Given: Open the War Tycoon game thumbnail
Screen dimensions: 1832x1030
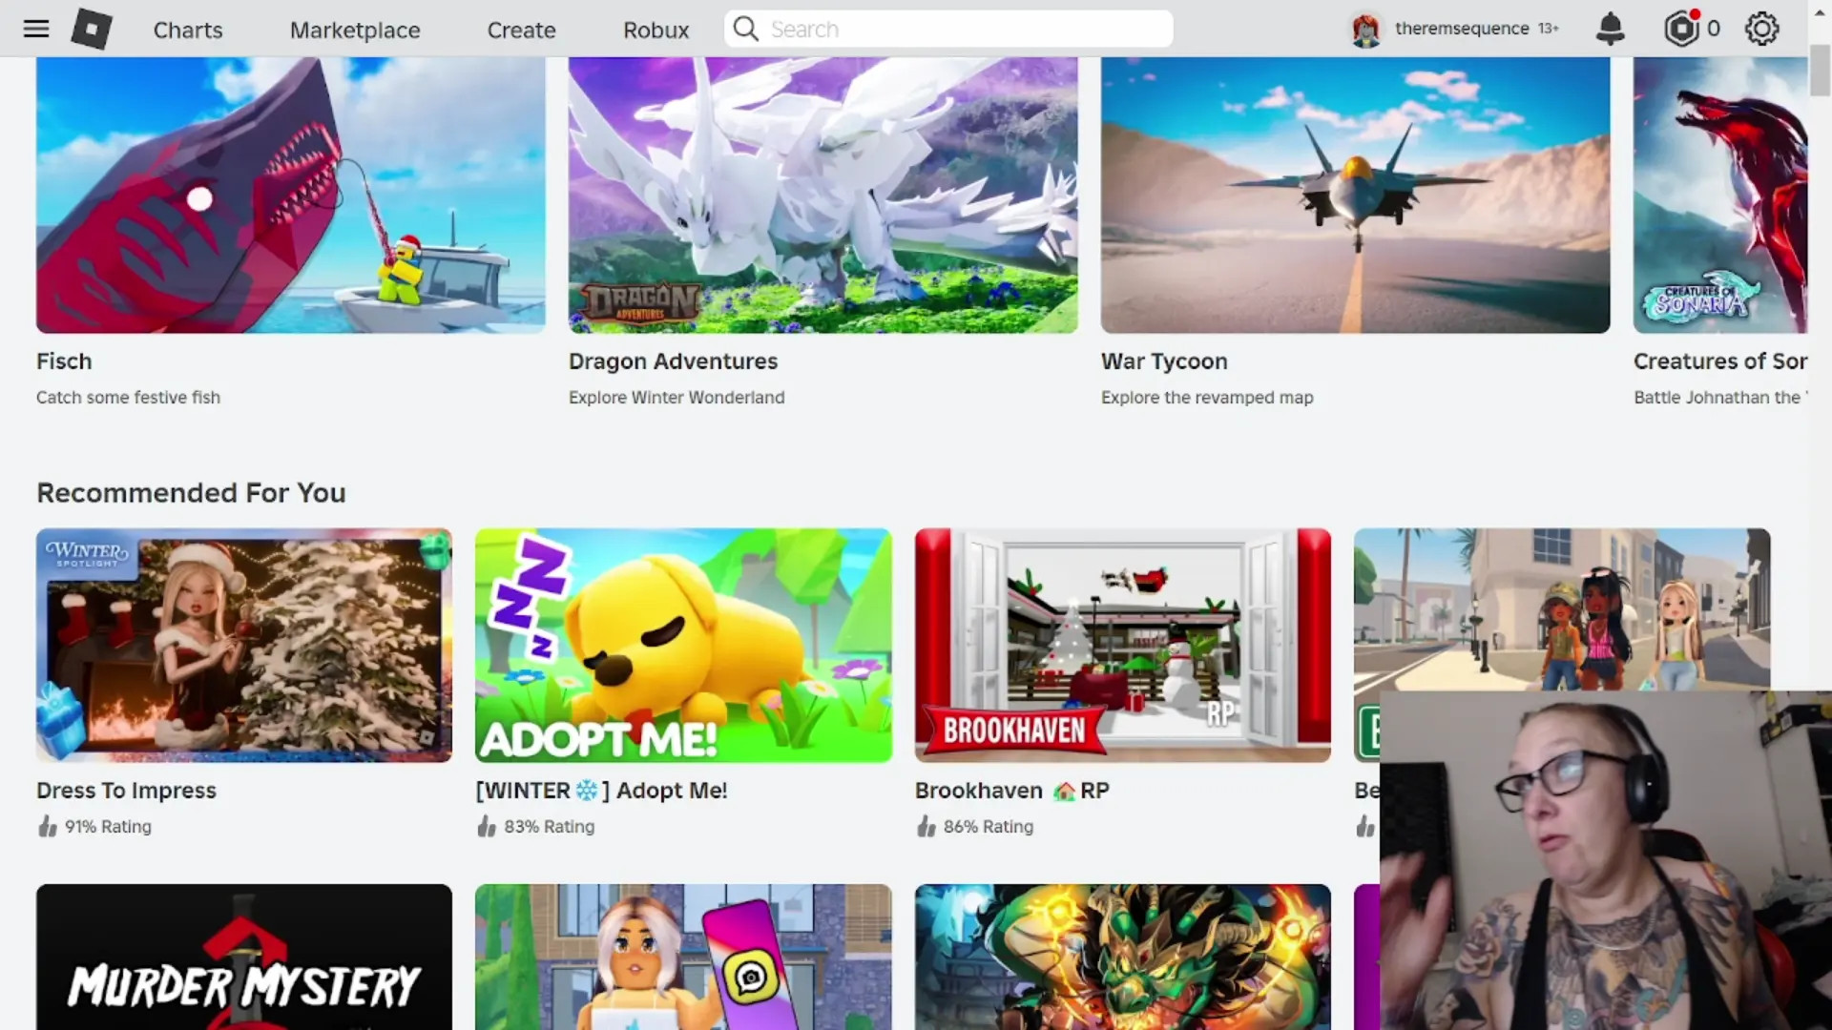Looking at the screenshot, I should click(1356, 195).
